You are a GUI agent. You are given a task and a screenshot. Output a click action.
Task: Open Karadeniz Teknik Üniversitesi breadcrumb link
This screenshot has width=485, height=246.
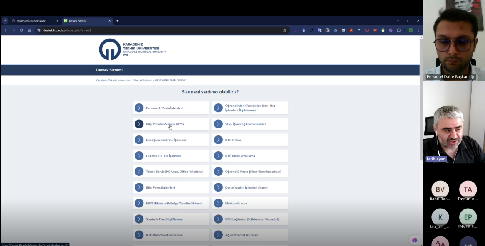(x=113, y=80)
